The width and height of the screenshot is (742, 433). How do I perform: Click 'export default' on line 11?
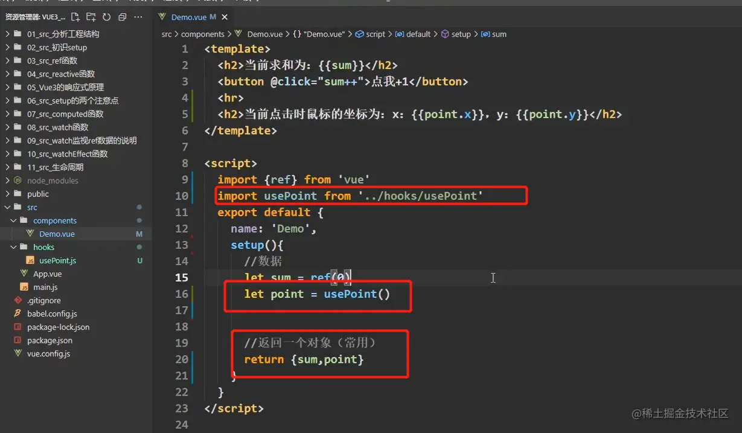point(264,213)
